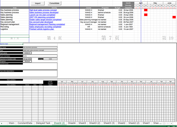This screenshot has width=177, height=127.
Task: Open the Main sheet tab
Action: click(x=12, y=123)
